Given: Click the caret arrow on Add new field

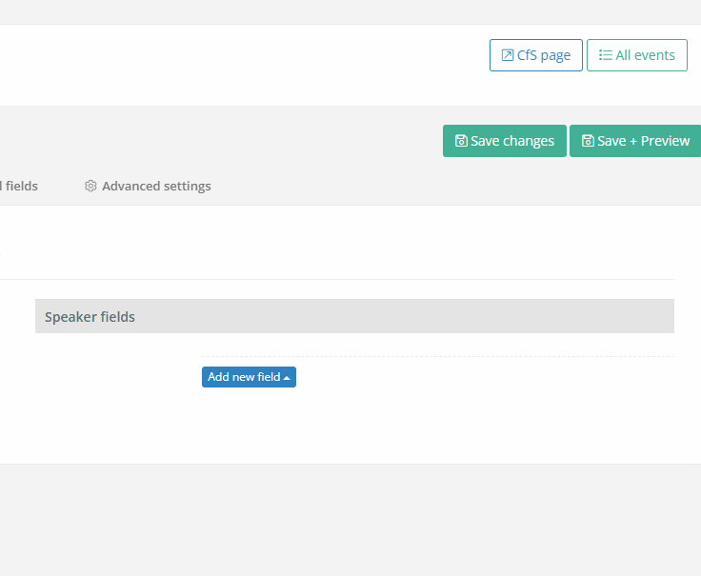Looking at the screenshot, I should (287, 378).
